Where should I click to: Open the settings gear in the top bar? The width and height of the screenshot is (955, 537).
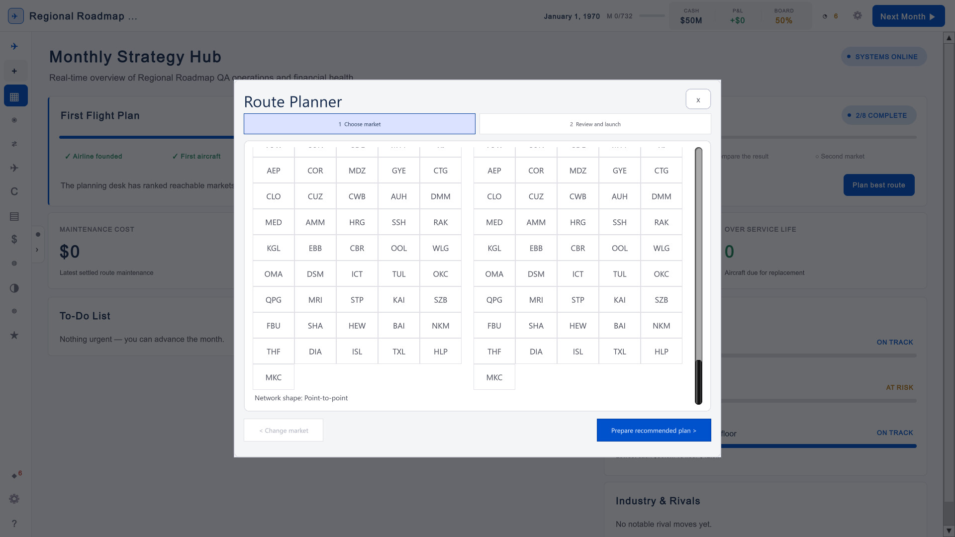tap(858, 16)
